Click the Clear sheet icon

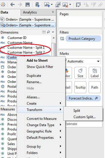[65, 5]
